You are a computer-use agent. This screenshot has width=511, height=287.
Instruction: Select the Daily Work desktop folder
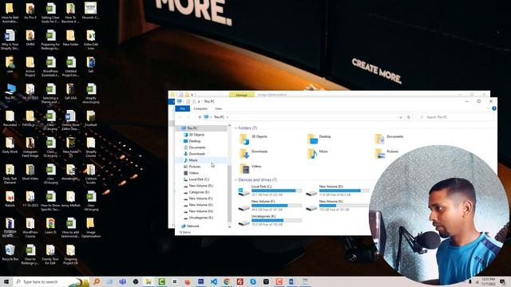point(10,145)
